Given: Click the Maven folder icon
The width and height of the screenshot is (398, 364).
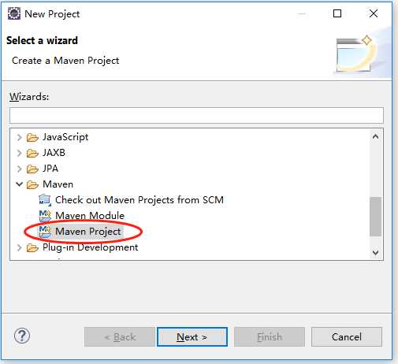Looking at the screenshot, I should [32, 184].
